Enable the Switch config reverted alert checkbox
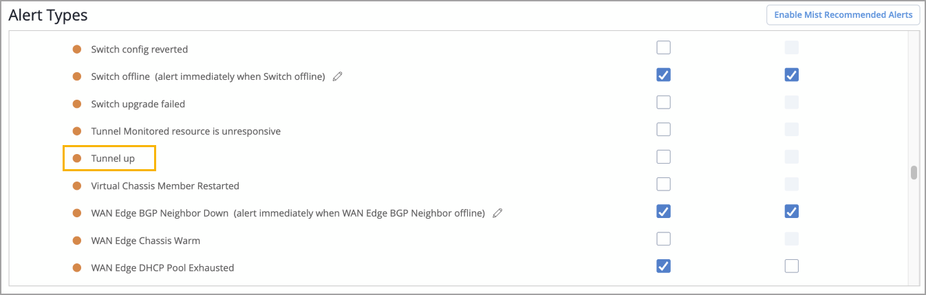Screen dimensions: 926x295 point(663,48)
